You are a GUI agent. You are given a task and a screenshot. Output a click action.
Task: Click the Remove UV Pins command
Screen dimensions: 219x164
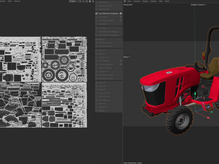(x=109, y=6)
